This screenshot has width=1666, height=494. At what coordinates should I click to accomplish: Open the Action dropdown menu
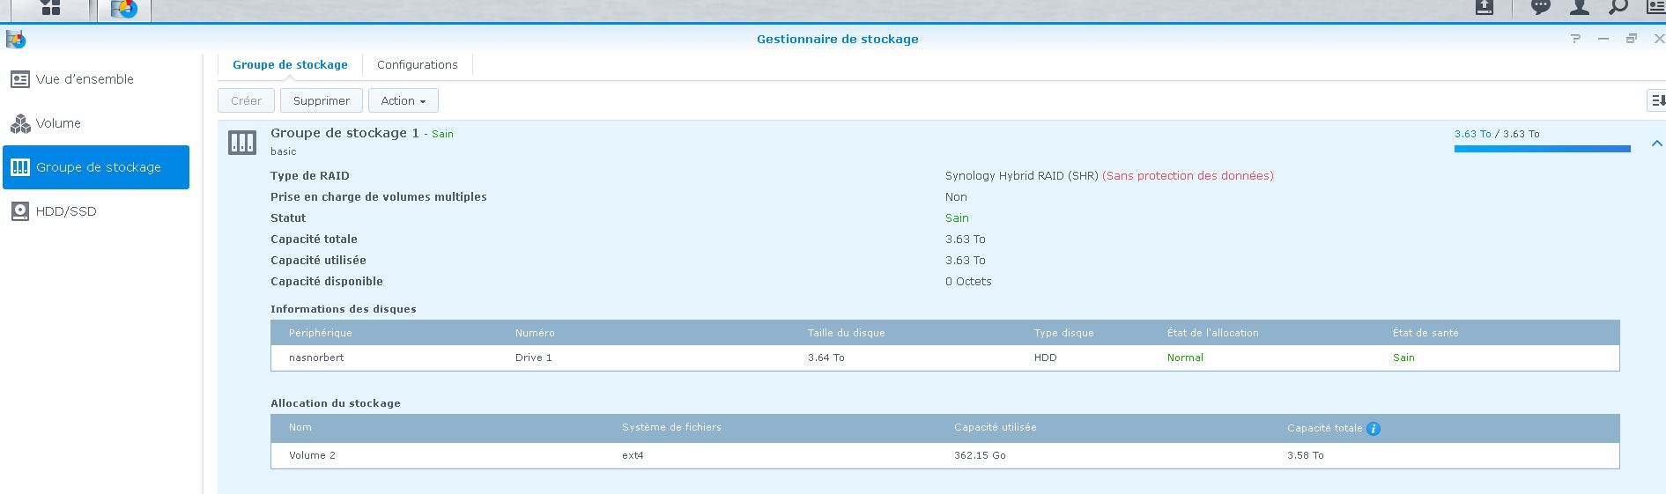pyautogui.click(x=403, y=100)
